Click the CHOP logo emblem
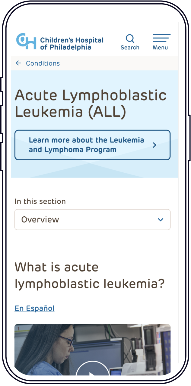This screenshot has height=386, width=191. point(26,42)
